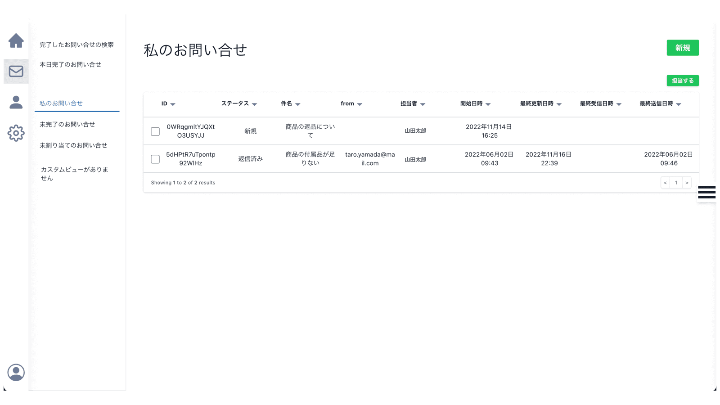The image size is (720, 405).
Task: Check the checkbox for inquiry 0WRqgmltYJQXtO3USYJJ
Action: tap(155, 131)
